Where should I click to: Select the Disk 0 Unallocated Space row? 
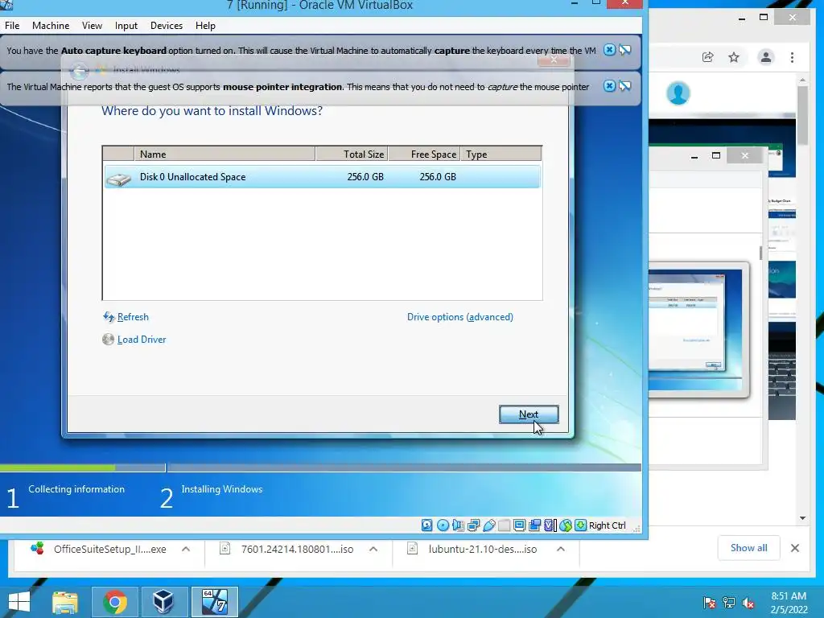coord(322,176)
